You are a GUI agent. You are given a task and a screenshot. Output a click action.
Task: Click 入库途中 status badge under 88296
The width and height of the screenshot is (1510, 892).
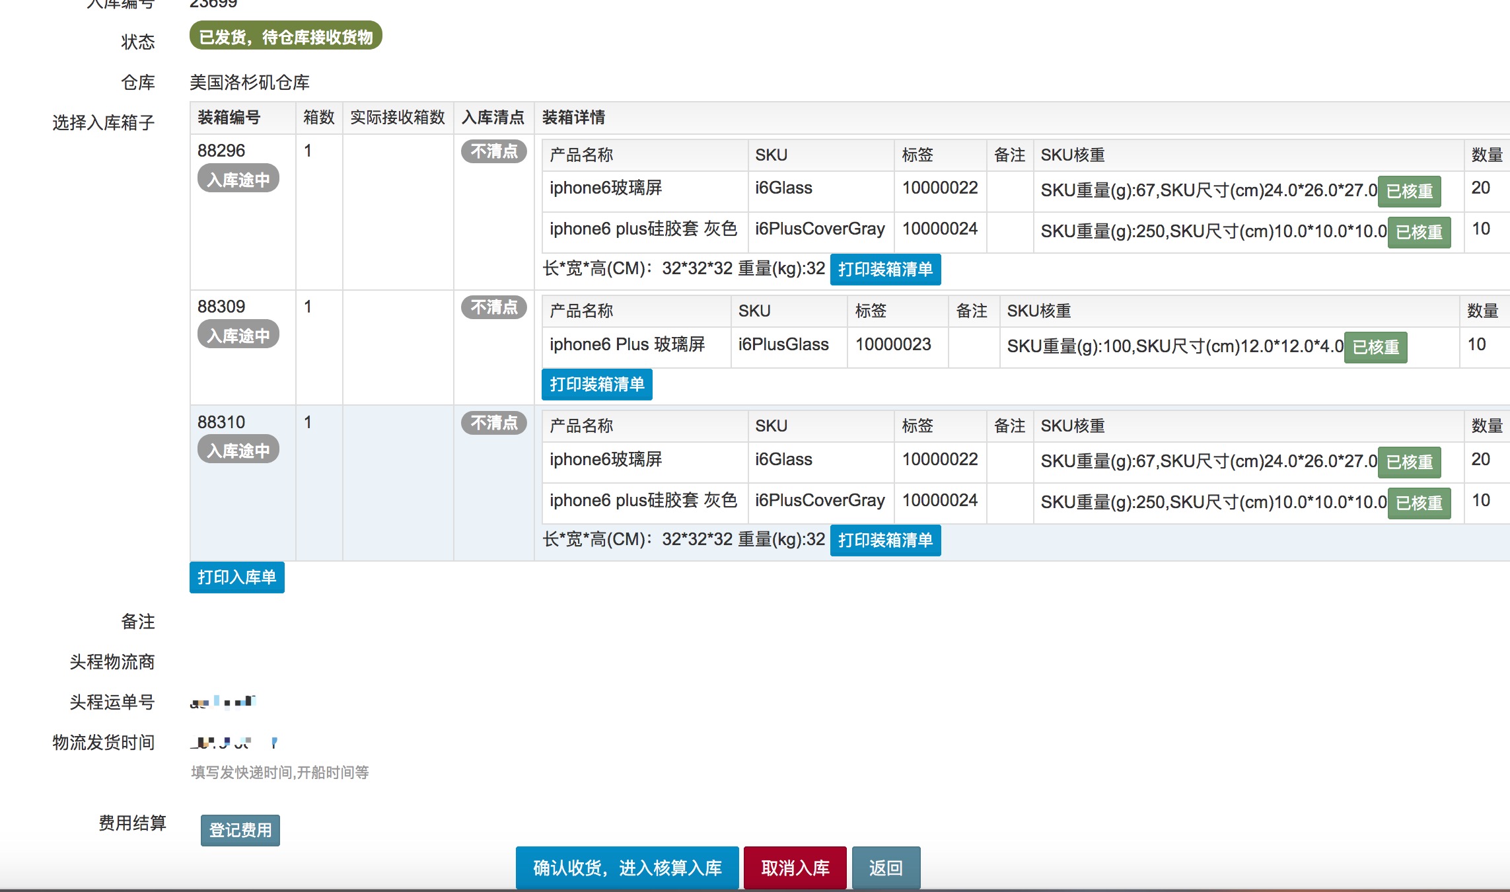238,179
